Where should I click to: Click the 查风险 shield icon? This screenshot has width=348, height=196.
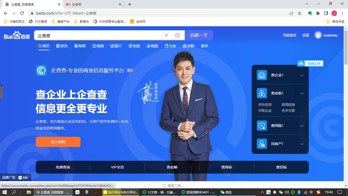[x=262, y=126]
